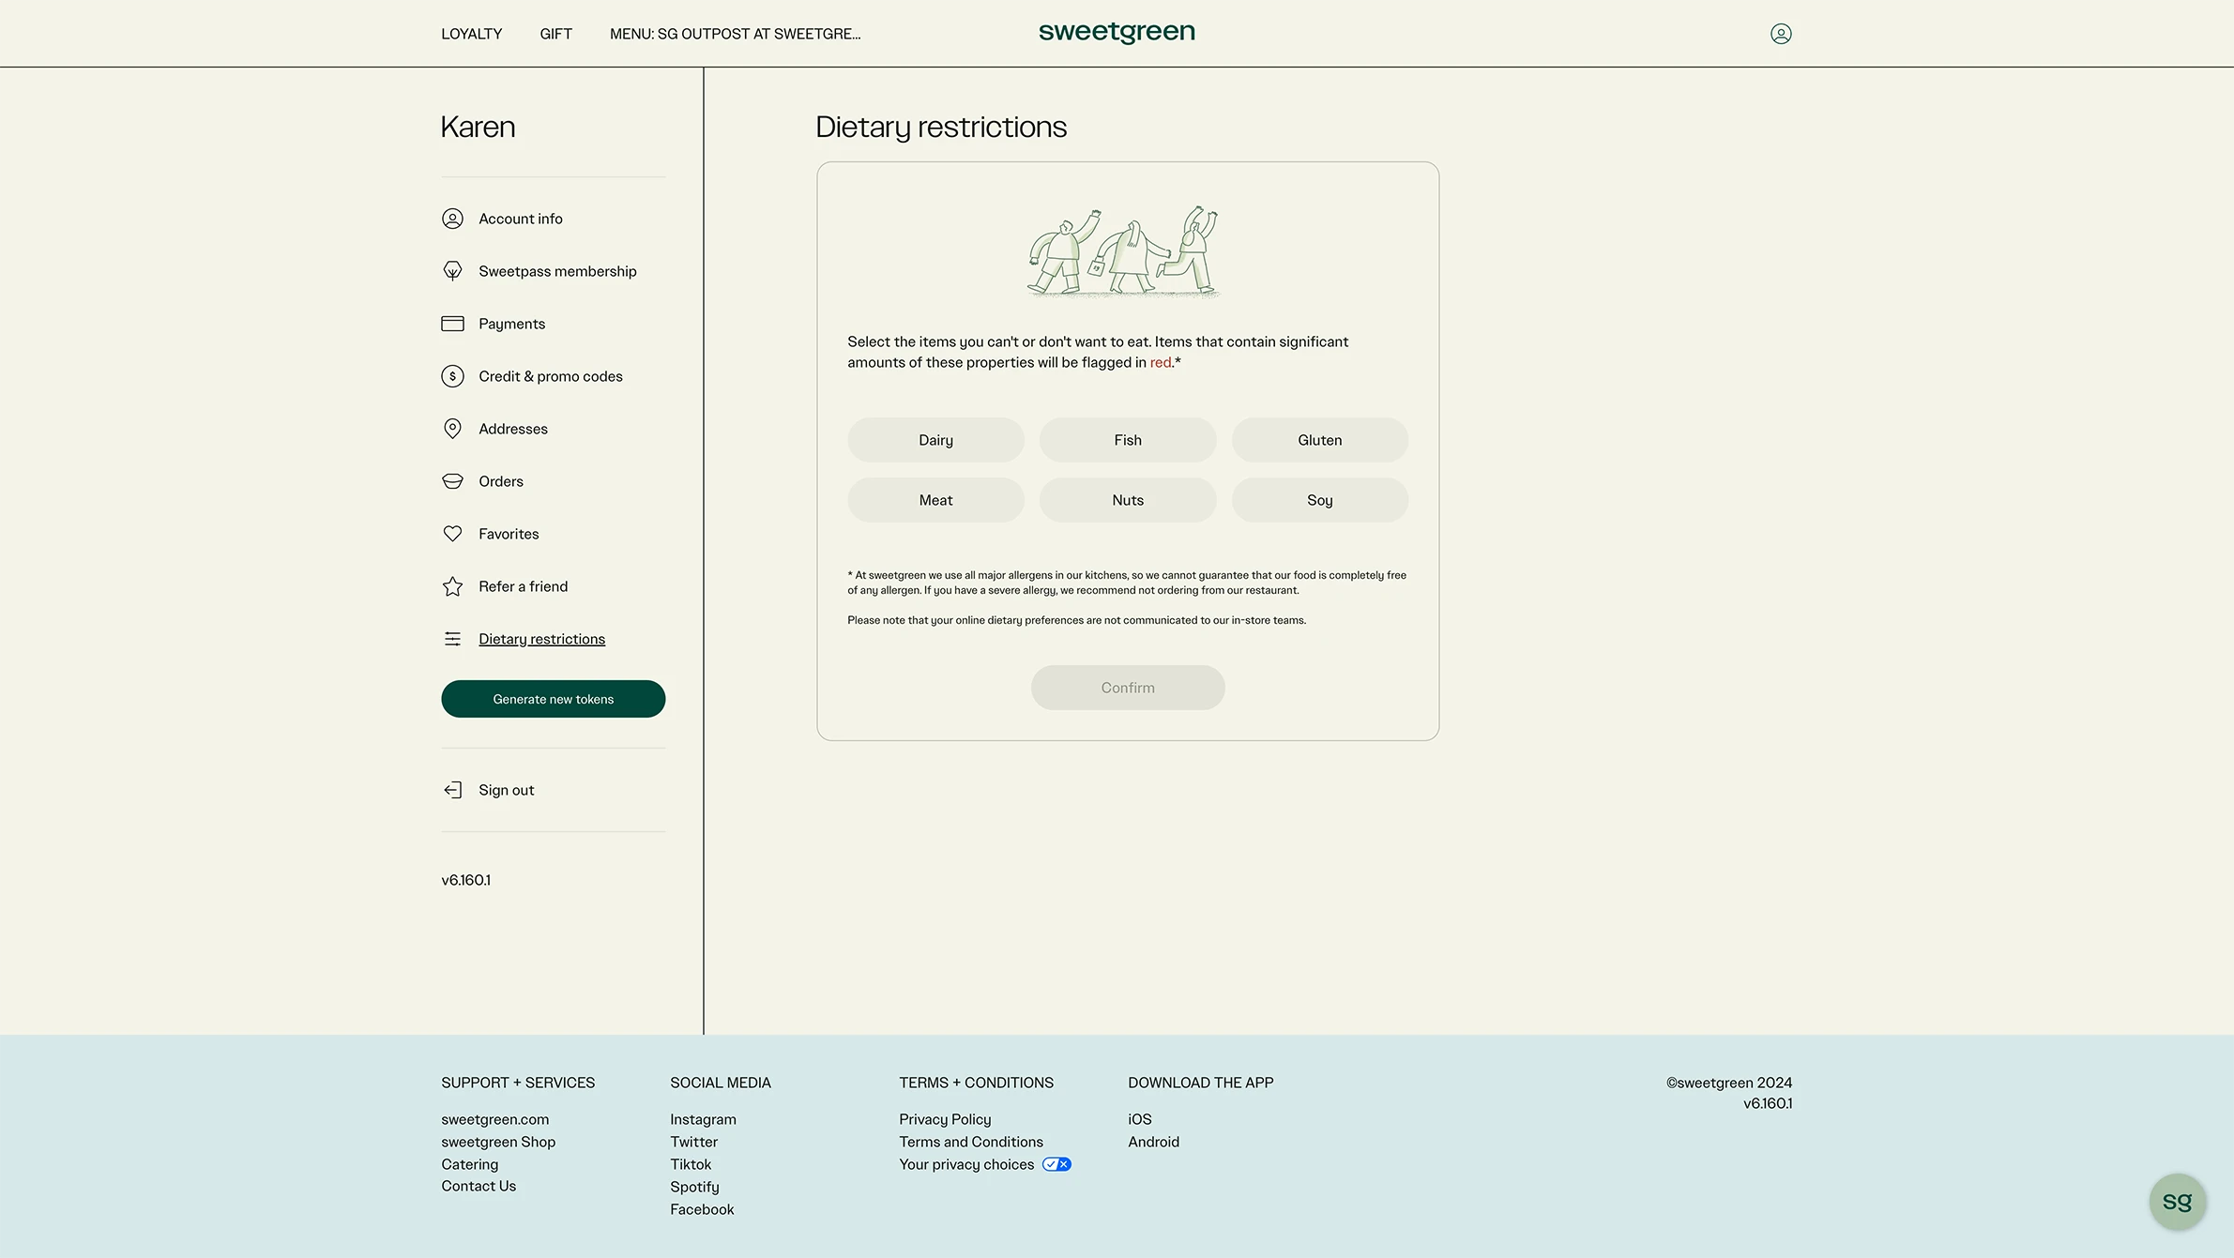The height and width of the screenshot is (1258, 2234).
Task: Click the red word in the instructions
Action: pyautogui.click(x=1161, y=363)
